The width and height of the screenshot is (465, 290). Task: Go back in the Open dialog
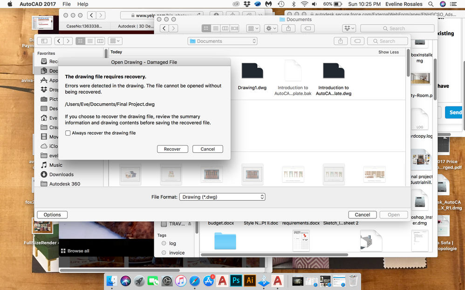(x=59, y=41)
